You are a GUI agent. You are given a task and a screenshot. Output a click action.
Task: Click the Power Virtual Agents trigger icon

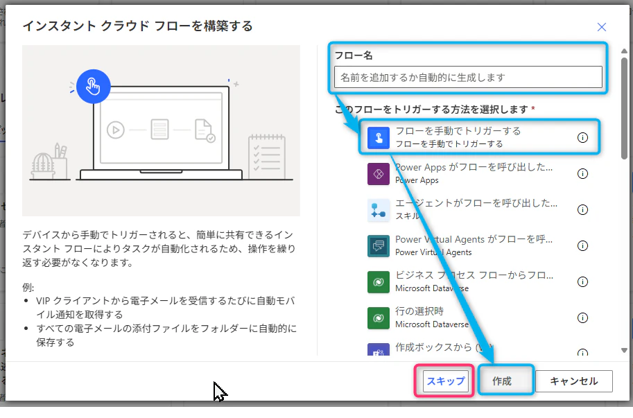pyautogui.click(x=379, y=246)
